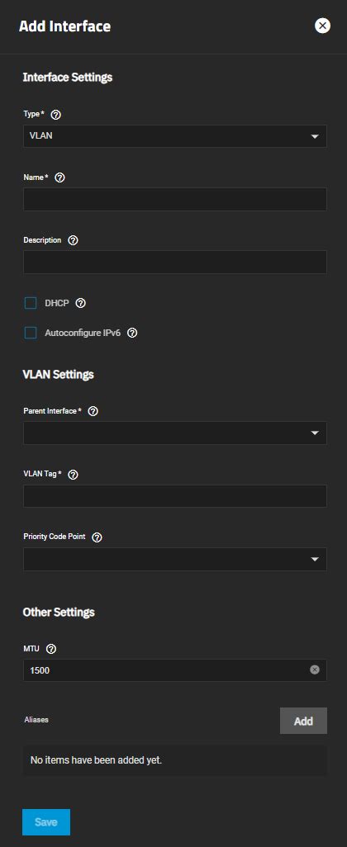The width and height of the screenshot is (347, 847).
Task: Show VLAN Tag help tooltip
Action: [74, 475]
